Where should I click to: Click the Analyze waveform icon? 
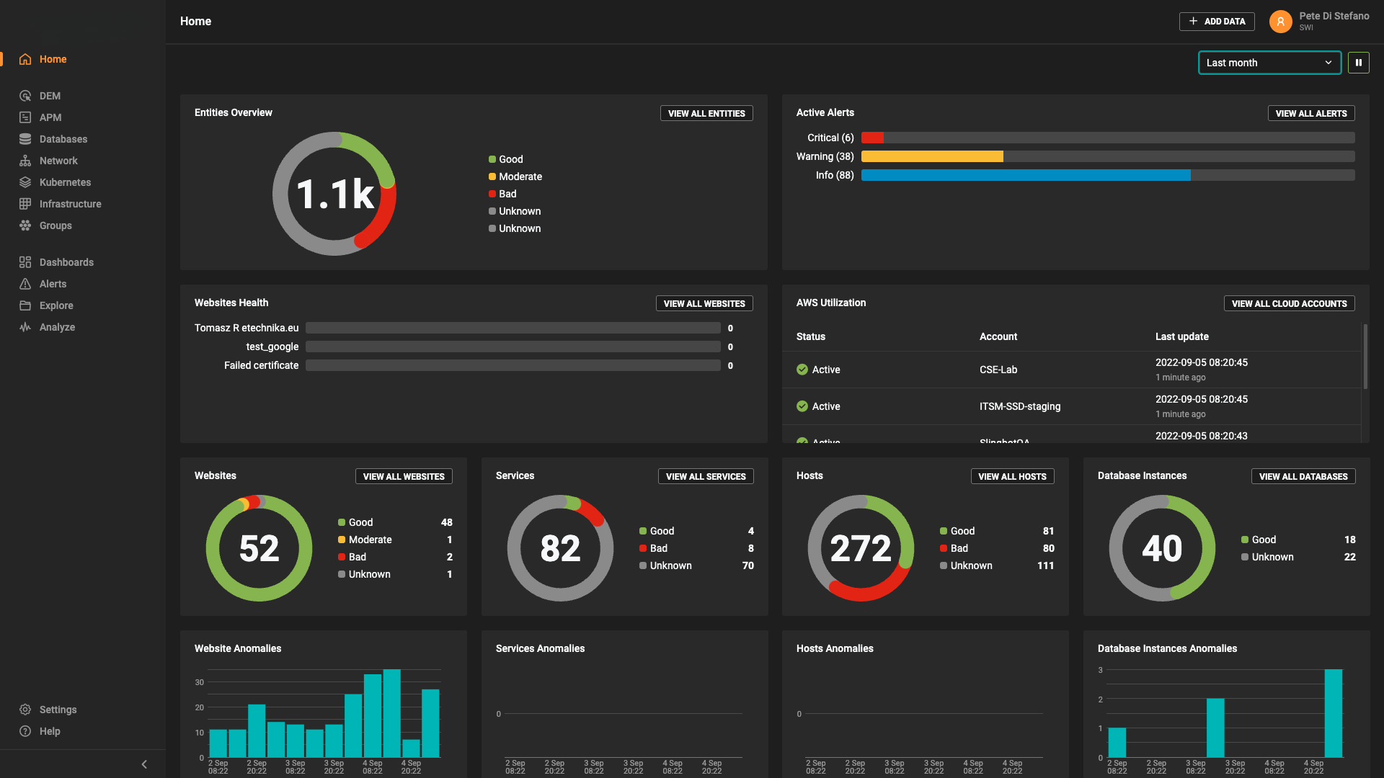coord(25,327)
